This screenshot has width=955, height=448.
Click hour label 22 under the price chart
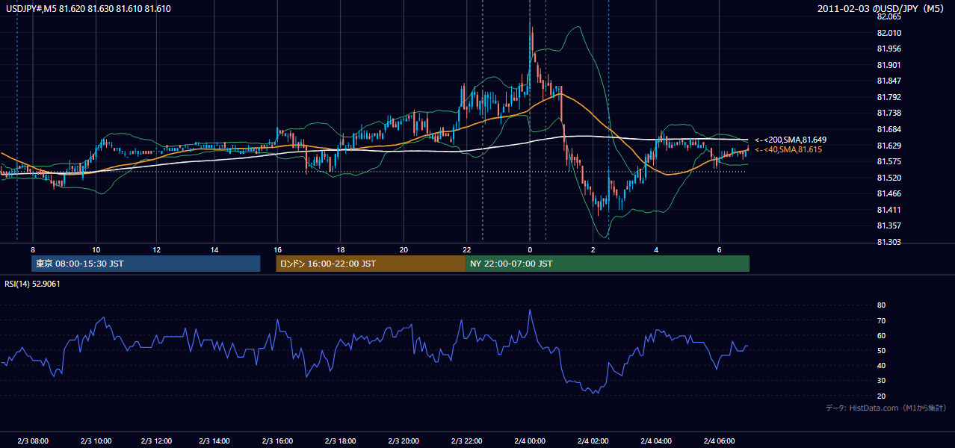pos(466,249)
